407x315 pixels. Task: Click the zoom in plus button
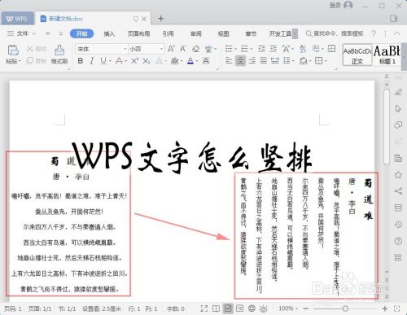(x=385, y=308)
